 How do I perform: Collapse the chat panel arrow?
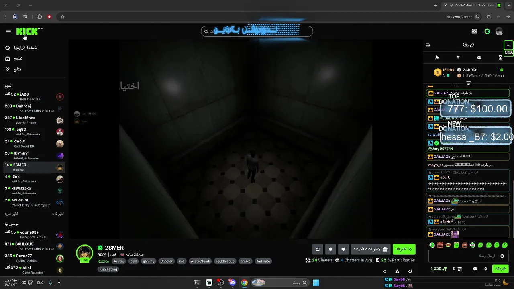click(428, 45)
